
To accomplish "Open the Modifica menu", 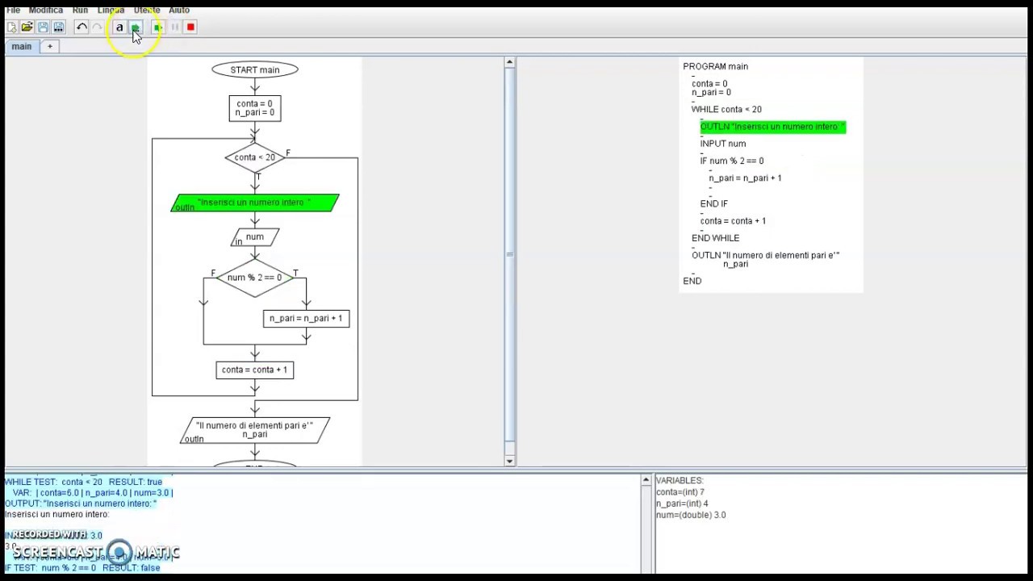I will (x=46, y=10).
